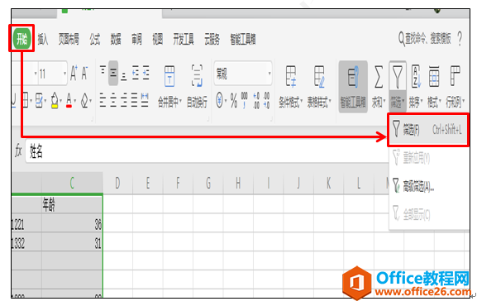Expand the currency format arrow
The height and width of the screenshot is (306, 477).
tap(226, 101)
